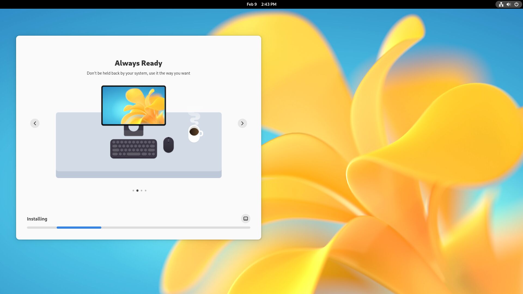523x294 pixels.
Task: Click the 'Installing' status label
Action: [x=37, y=219]
